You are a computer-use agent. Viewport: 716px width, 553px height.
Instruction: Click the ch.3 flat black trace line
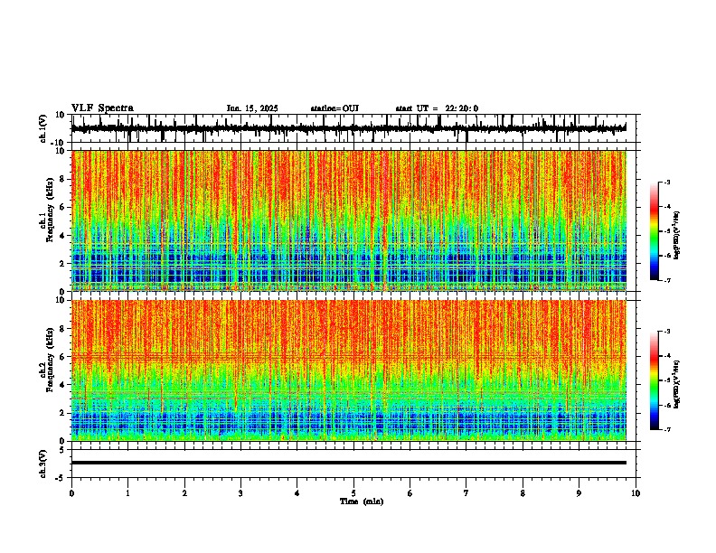click(349, 463)
